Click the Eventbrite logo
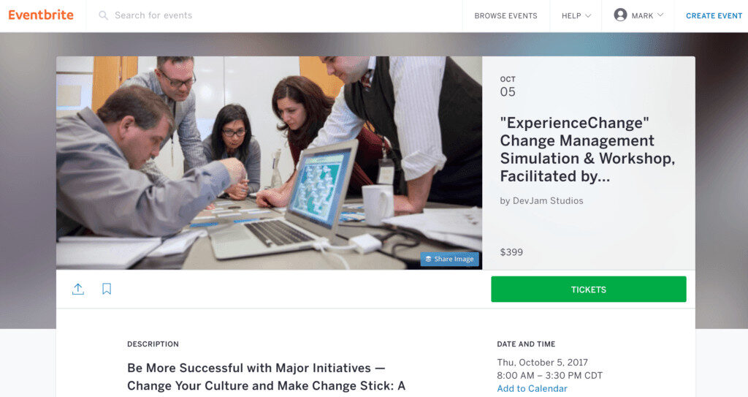The image size is (748, 397). pos(41,15)
